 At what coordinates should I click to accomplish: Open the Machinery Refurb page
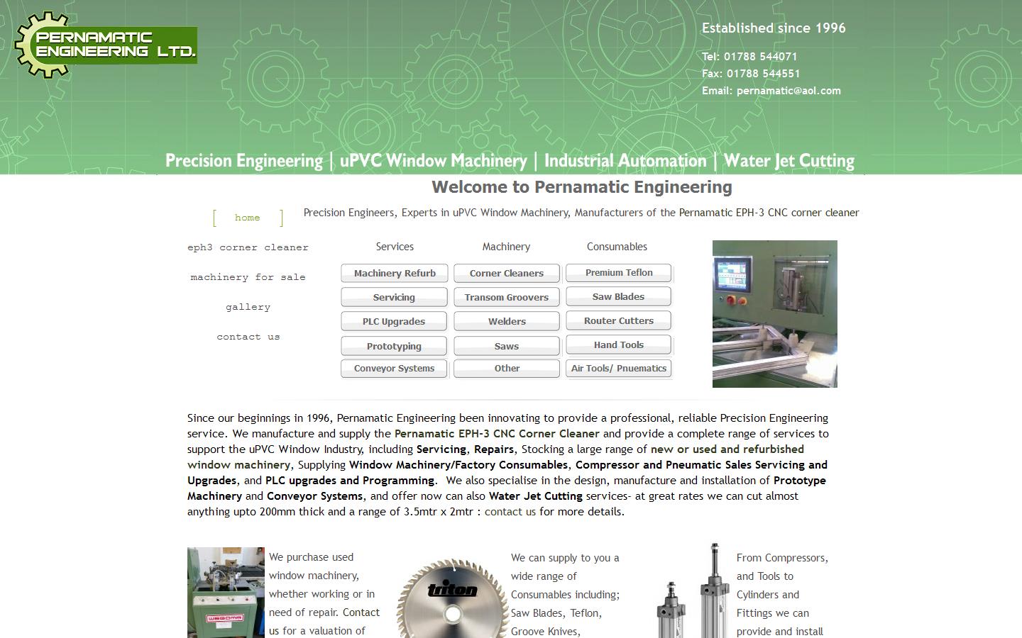[394, 273]
